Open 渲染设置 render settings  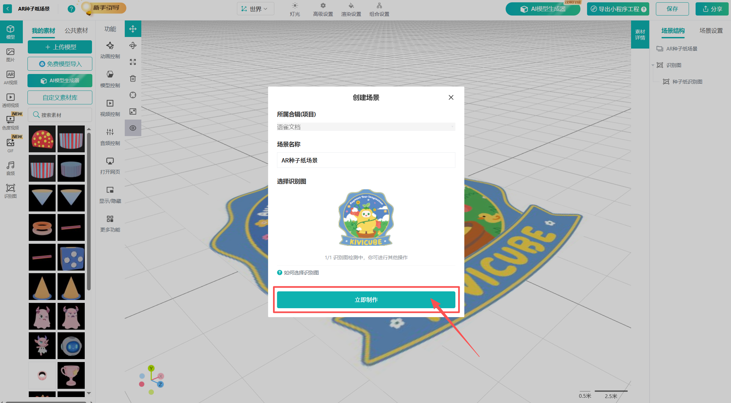pyautogui.click(x=351, y=9)
